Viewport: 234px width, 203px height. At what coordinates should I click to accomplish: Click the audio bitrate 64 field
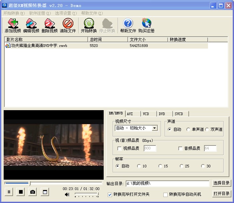pyautogui.click(x=210, y=148)
